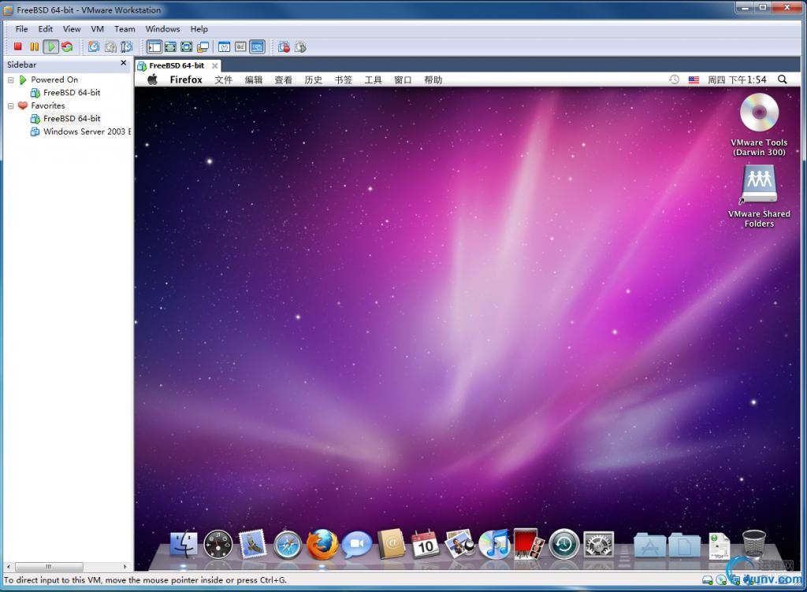
Task: Launch Firefox from the Dock
Action: tap(322, 544)
